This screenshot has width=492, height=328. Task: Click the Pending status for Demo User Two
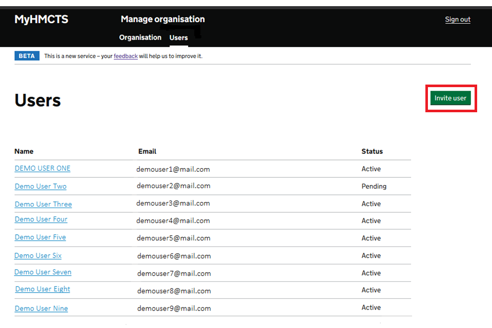[374, 187]
